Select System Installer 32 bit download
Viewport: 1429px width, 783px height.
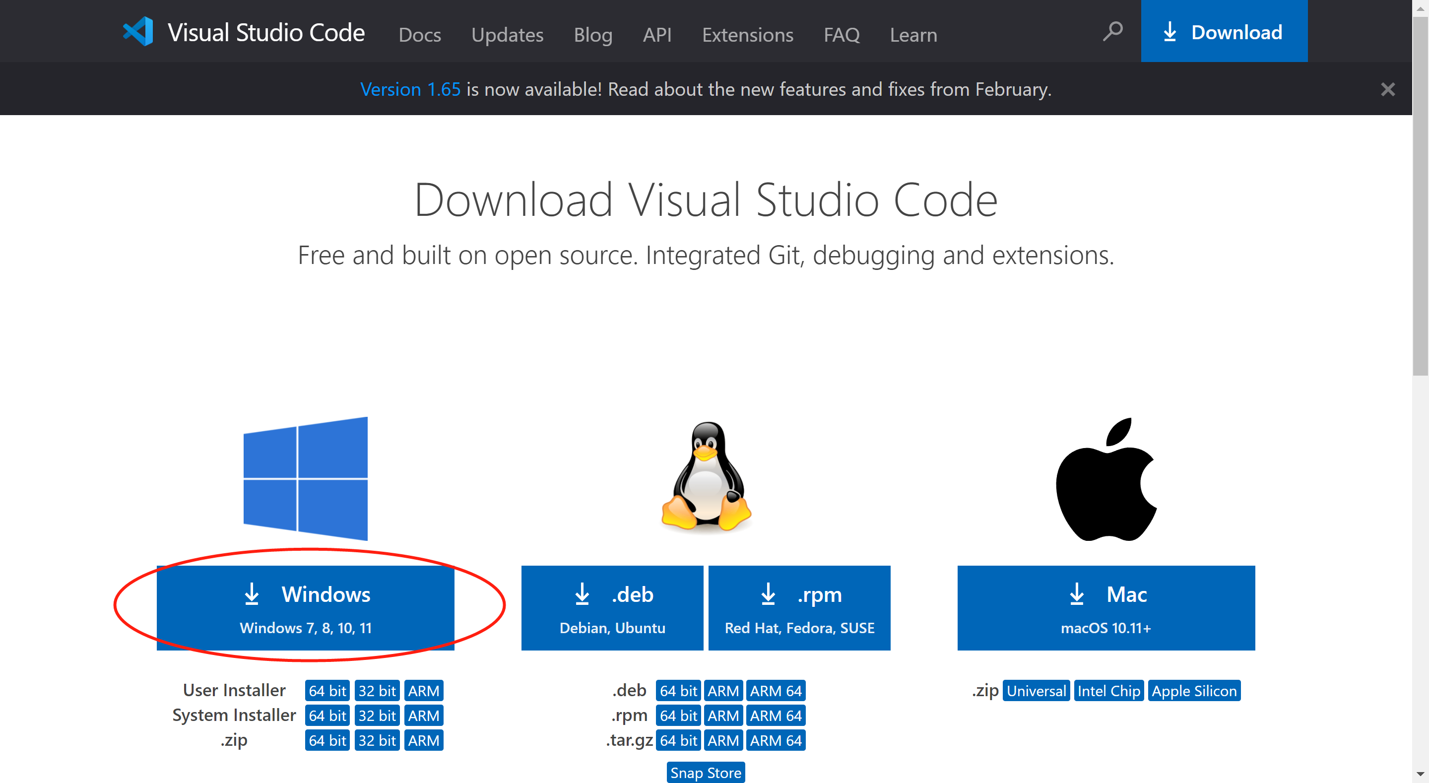click(377, 716)
